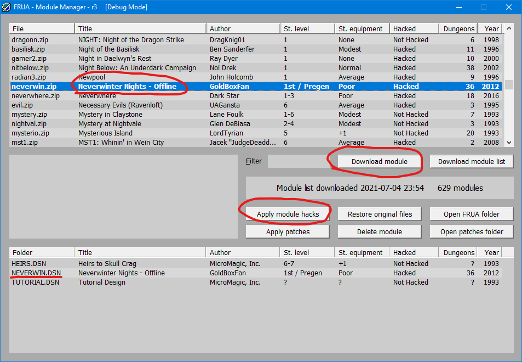Select the installed HEIRS.DSN row

tap(256, 263)
